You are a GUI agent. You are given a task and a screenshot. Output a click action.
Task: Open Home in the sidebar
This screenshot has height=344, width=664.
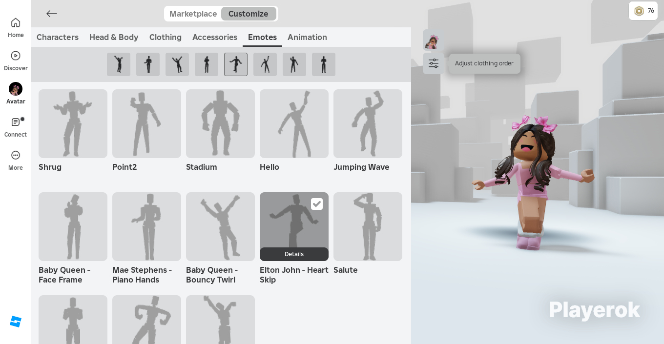click(x=16, y=28)
